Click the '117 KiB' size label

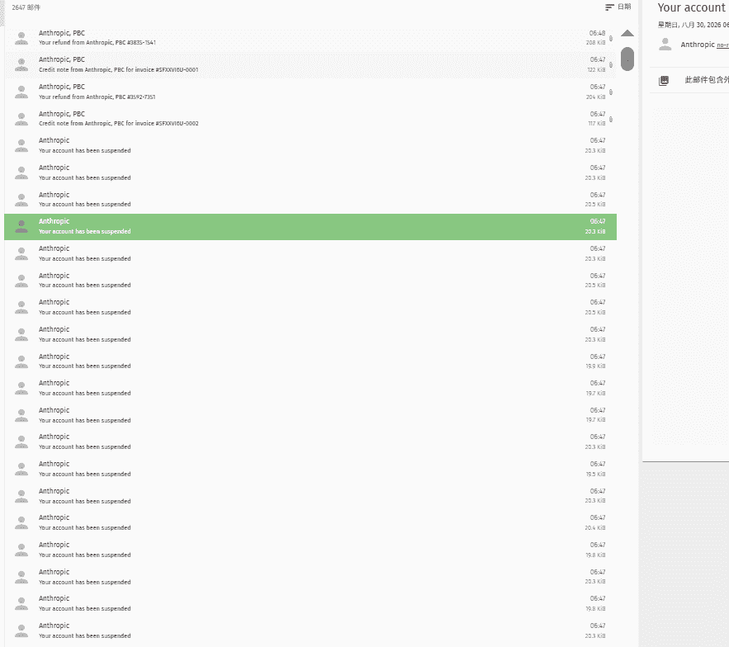597,124
